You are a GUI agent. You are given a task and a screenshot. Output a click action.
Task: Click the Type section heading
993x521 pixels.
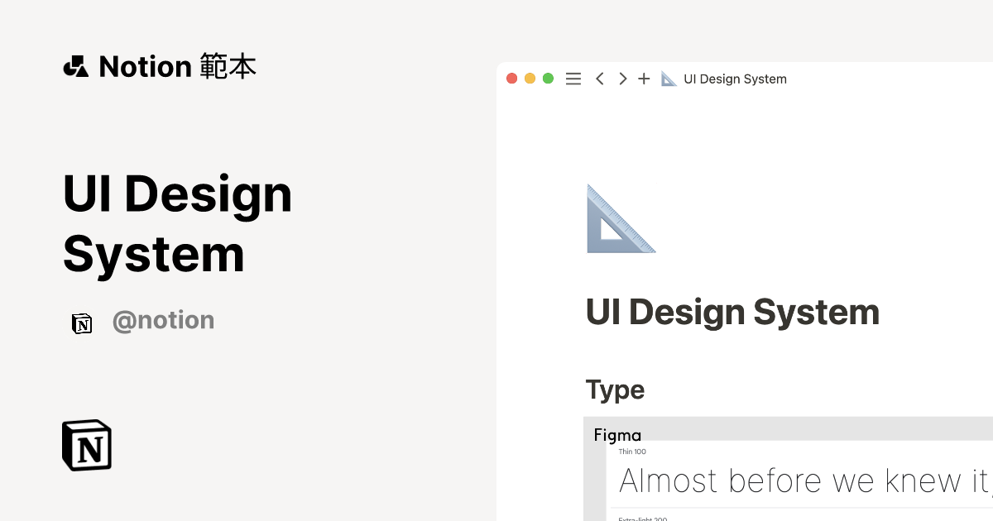coord(615,390)
